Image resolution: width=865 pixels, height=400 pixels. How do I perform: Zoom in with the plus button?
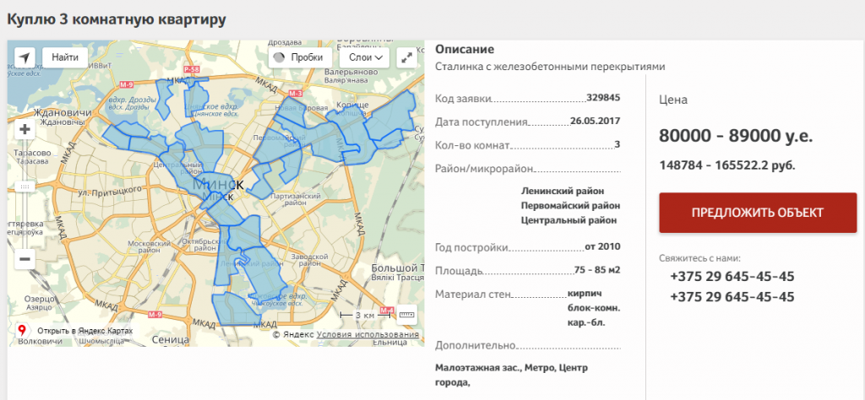(x=24, y=129)
